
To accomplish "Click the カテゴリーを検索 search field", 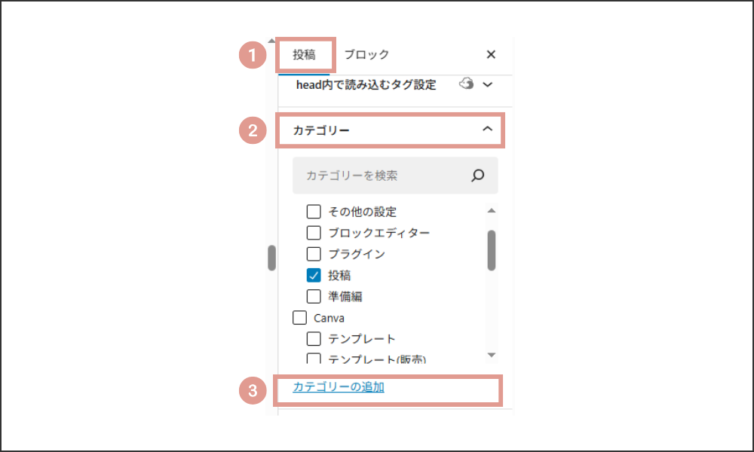I will click(395, 176).
